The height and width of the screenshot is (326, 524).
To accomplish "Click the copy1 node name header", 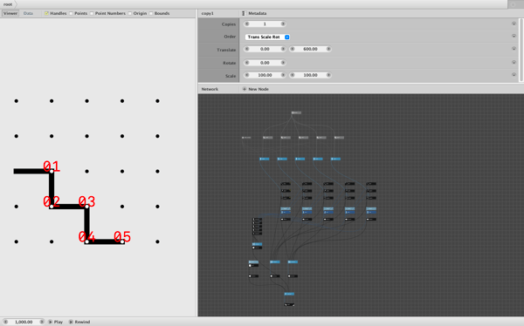I will click(208, 13).
